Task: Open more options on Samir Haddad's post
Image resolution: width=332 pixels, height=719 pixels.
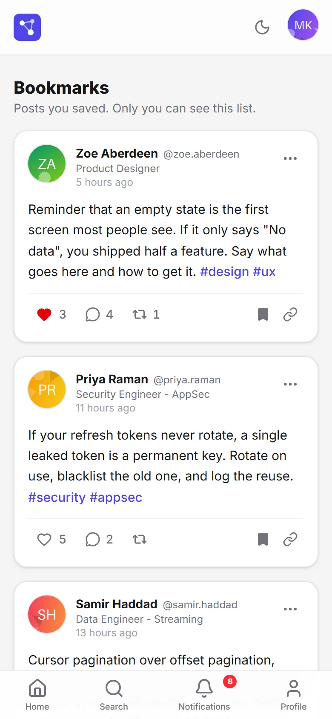Action: click(x=290, y=609)
